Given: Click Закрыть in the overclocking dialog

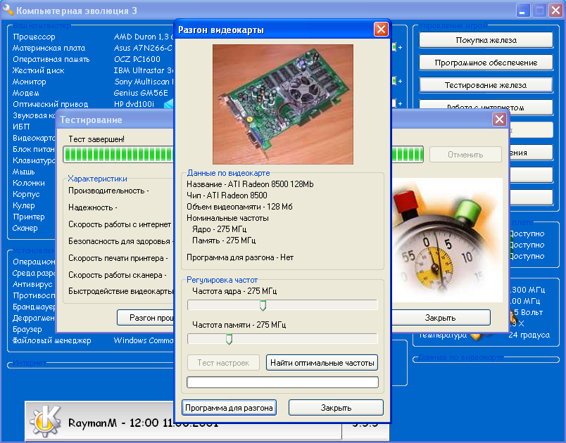Looking at the screenshot, I should [336, 408].
